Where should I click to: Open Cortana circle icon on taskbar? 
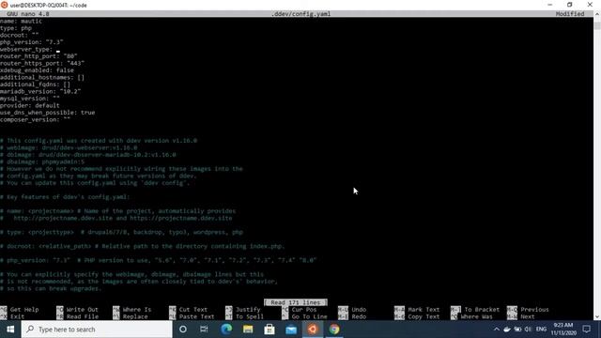click(183, 330)
